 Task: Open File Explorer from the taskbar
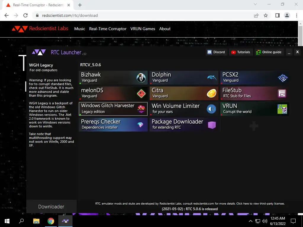pos(36,221)
